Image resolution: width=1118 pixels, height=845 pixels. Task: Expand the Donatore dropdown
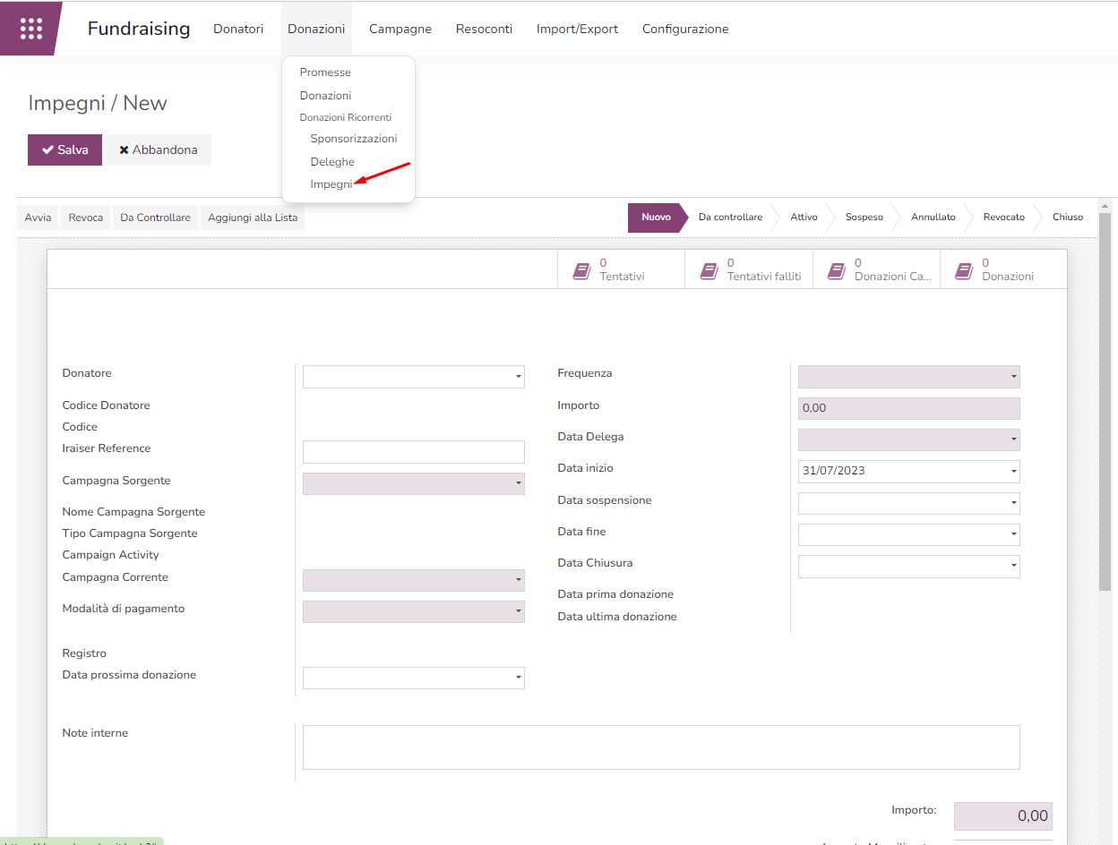click(x=518, y=377)
